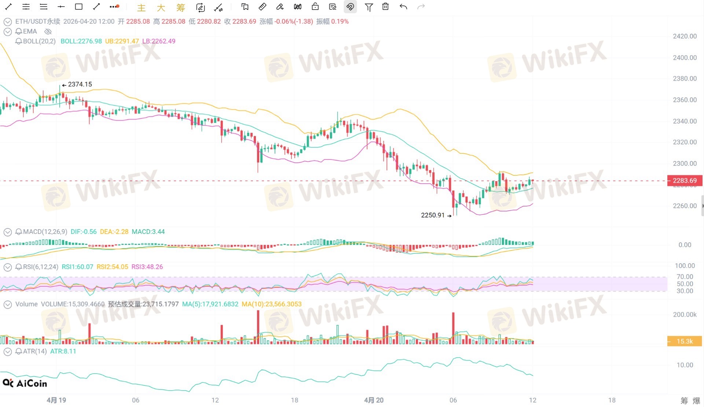Open the 主 main-force indicator tab
The image size is (704, 407).
click(x=141, y=7)
